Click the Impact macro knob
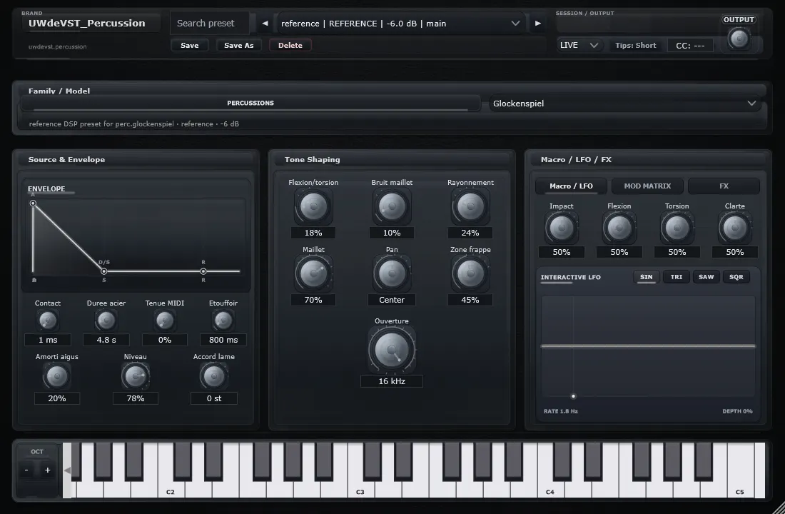785x514 pixels. click(x=561, y=228)
